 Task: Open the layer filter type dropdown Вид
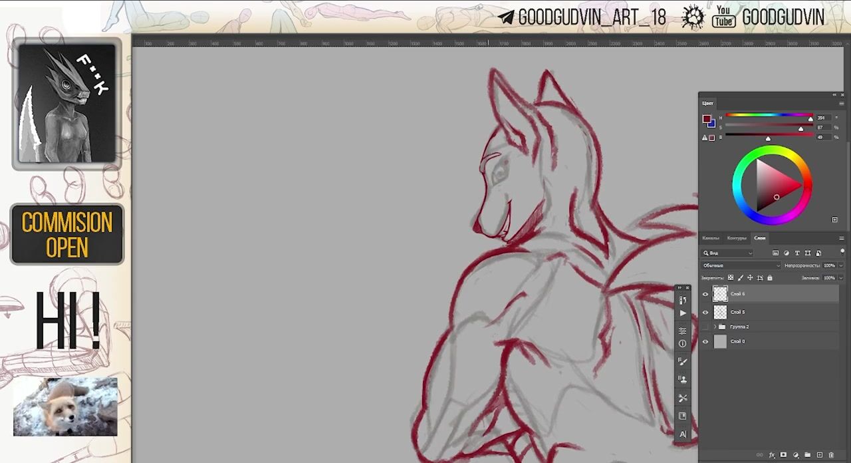point(728,253)
